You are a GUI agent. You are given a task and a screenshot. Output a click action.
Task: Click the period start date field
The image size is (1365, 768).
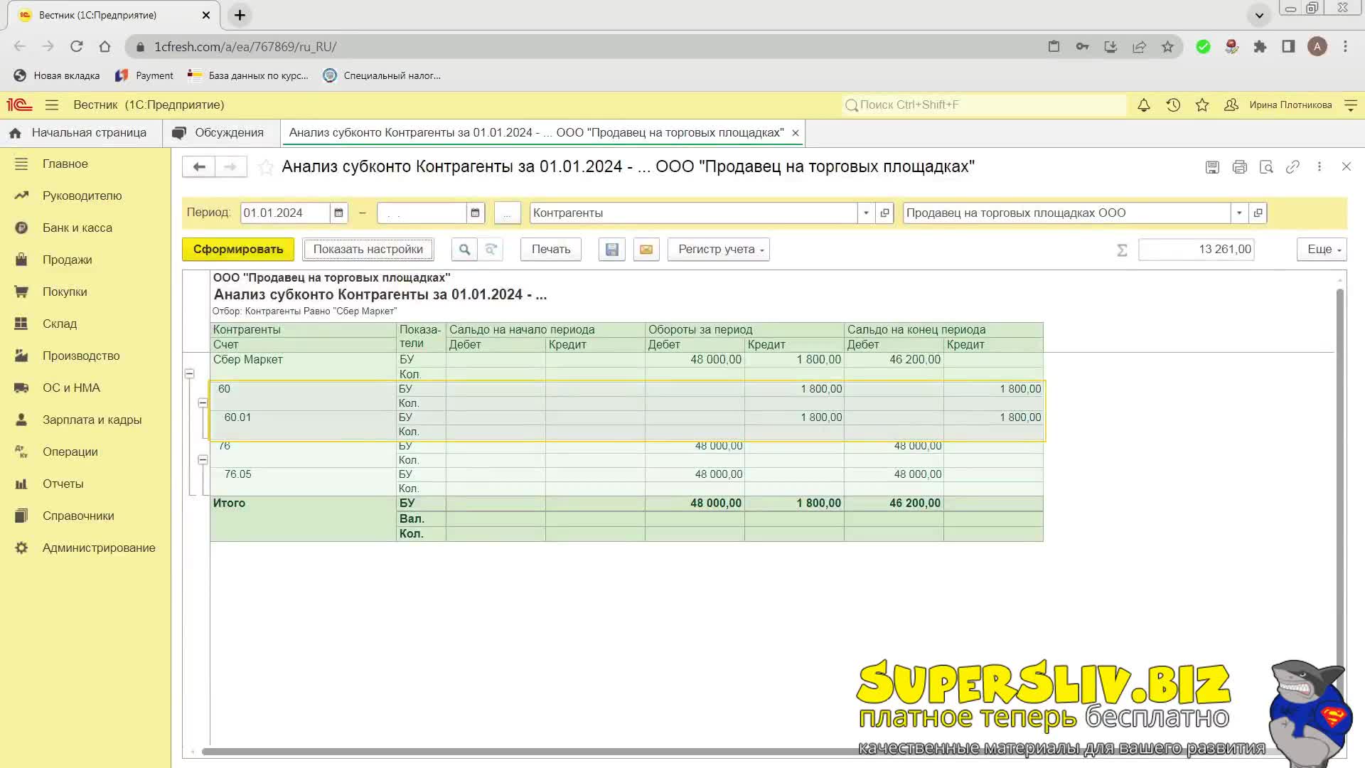tap(285, 213)
